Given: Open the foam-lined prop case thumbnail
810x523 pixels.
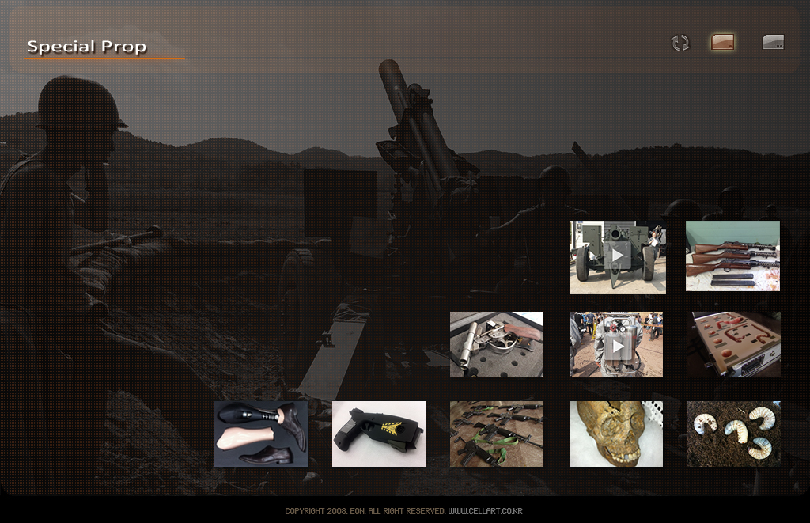Looking at the screenshot, I should [x=733, y=344].
